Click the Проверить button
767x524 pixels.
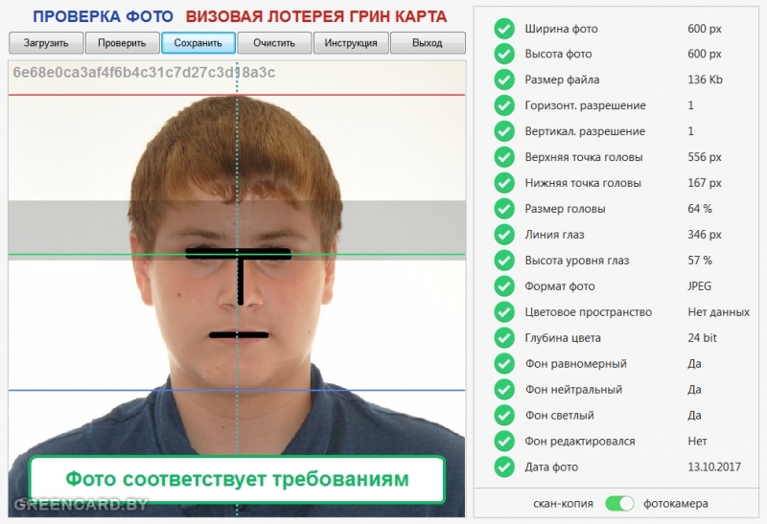[x=123, y=43]
